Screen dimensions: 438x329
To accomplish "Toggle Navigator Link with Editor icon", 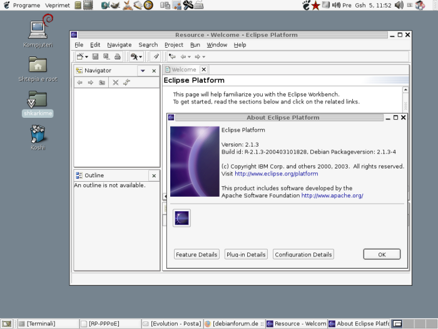I will click(x=126, y=83).
